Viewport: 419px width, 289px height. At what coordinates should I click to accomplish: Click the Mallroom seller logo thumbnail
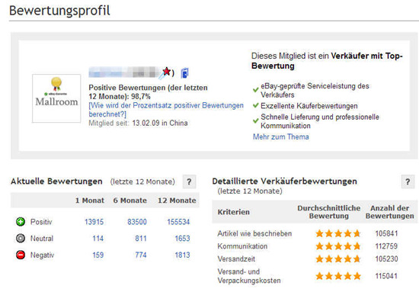[x=56, y=98]
